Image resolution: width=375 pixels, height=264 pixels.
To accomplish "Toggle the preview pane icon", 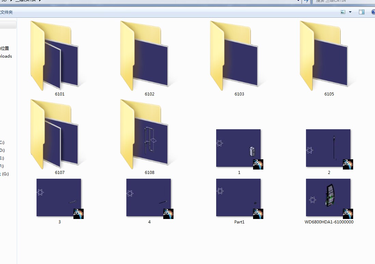I will [362, 12].
